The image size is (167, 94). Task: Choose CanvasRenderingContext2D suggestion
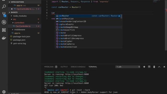(x=88, y=21)
